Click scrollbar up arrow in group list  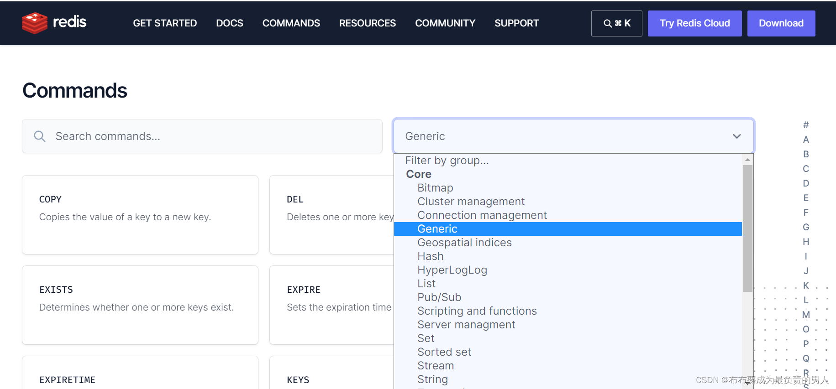click(747, 160)
